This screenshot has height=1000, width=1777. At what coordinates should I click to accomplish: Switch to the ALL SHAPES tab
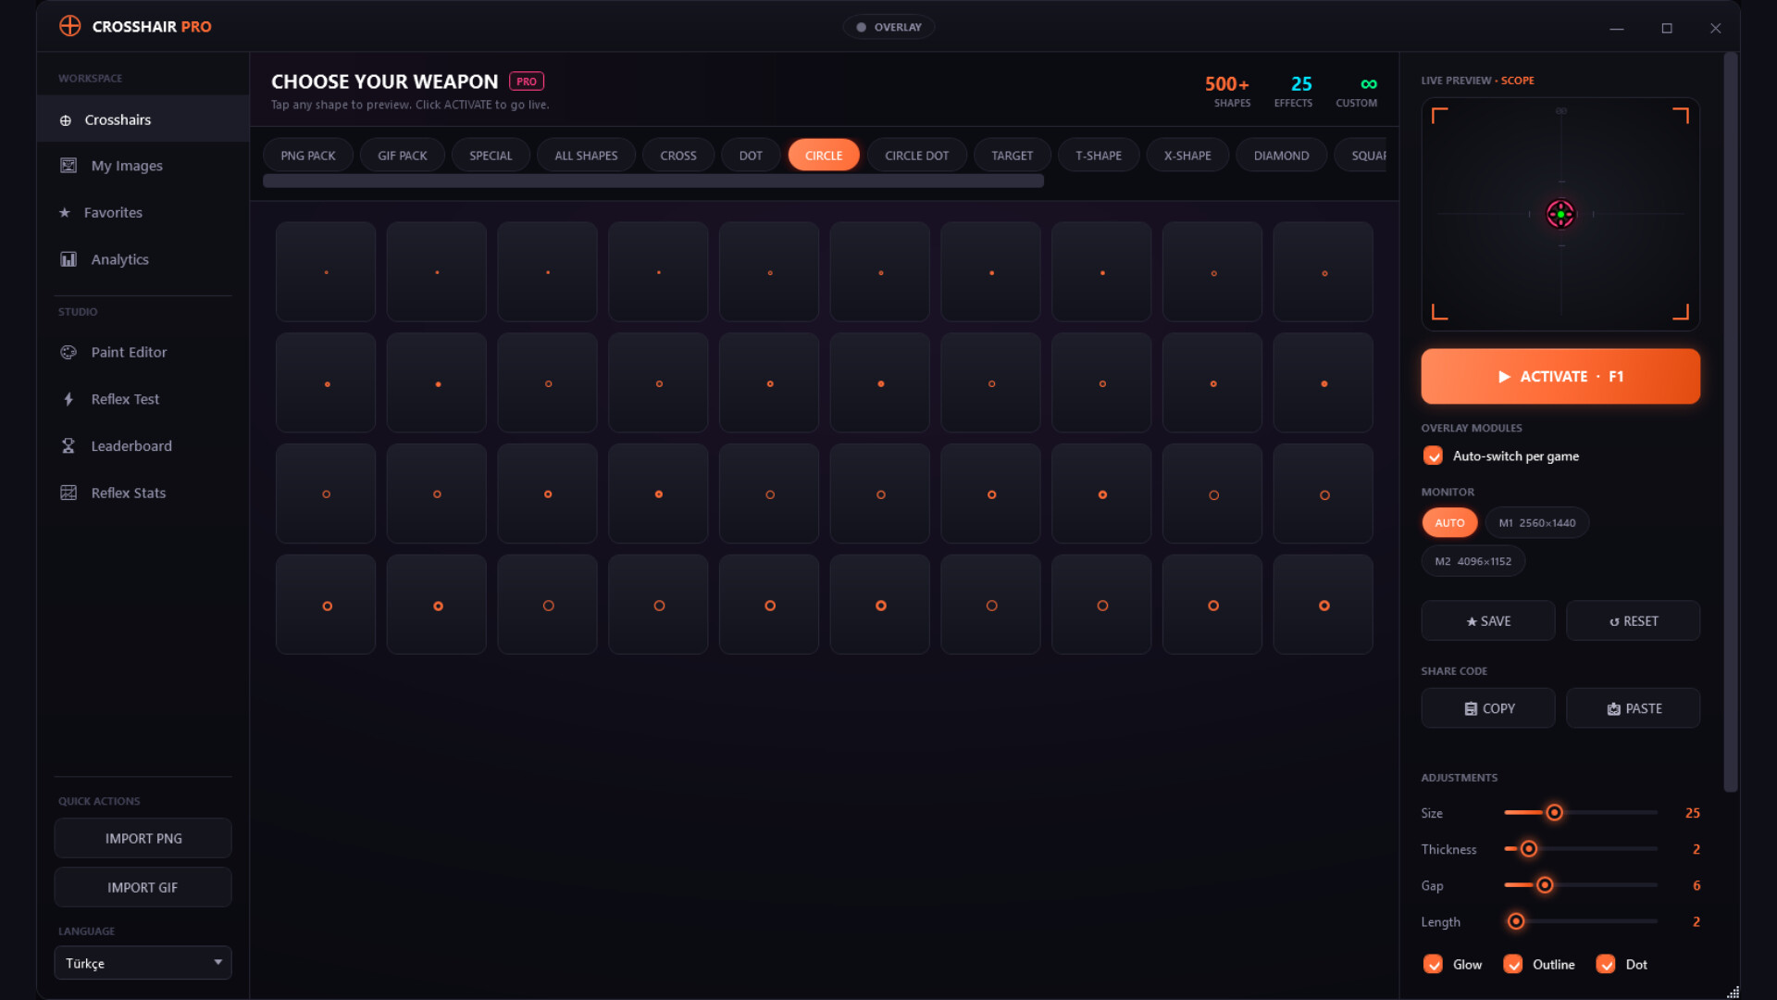point(586,156)
